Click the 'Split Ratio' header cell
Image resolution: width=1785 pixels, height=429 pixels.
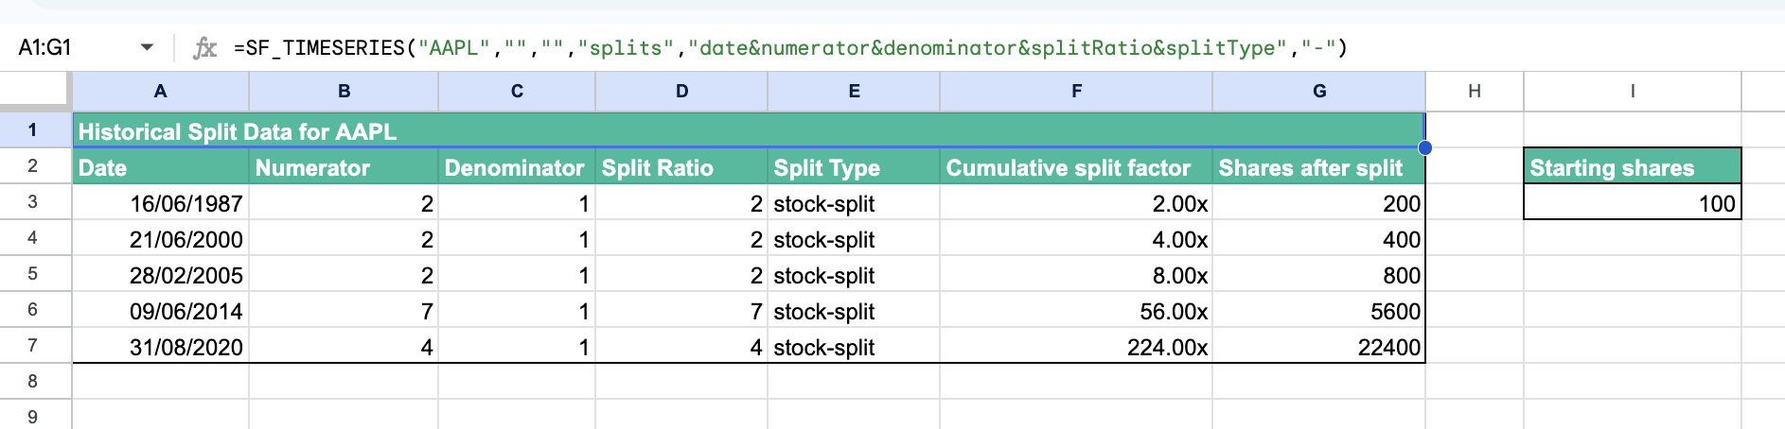point(681,167)
